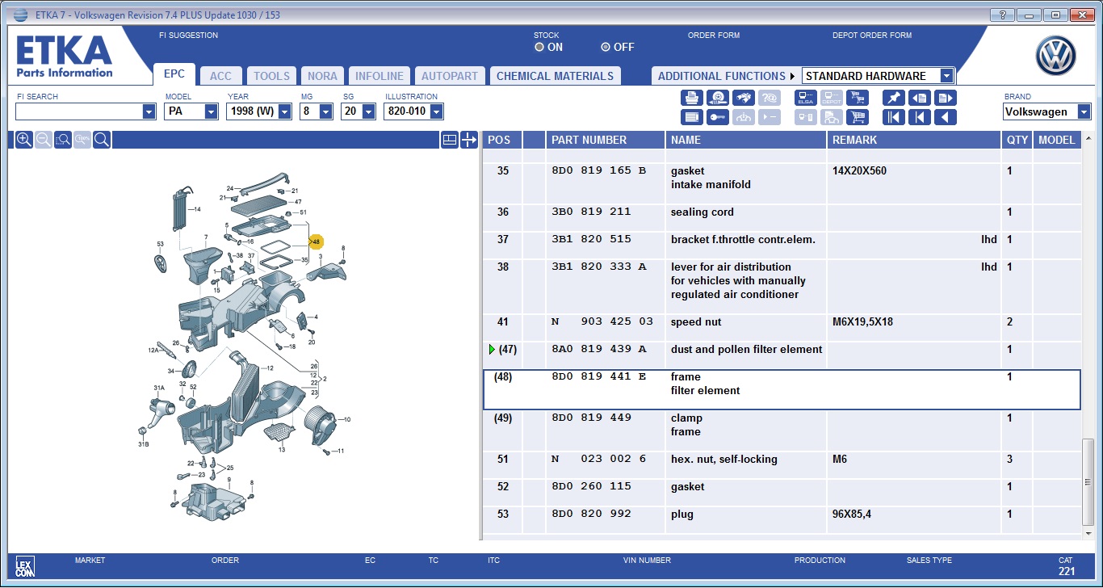This screenshot has height=588, width=1103.
Task: Expand the STANDARD HARDWARE dropdown
Action: 946,76
